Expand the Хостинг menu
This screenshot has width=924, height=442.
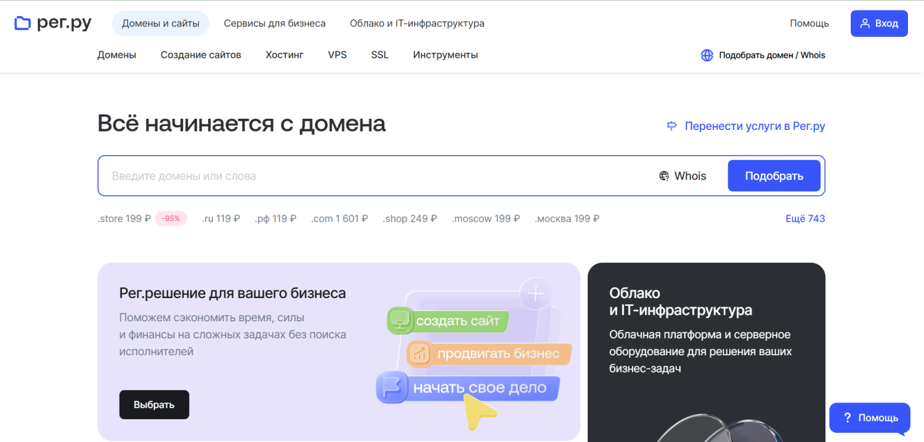(x=285, y=55)
